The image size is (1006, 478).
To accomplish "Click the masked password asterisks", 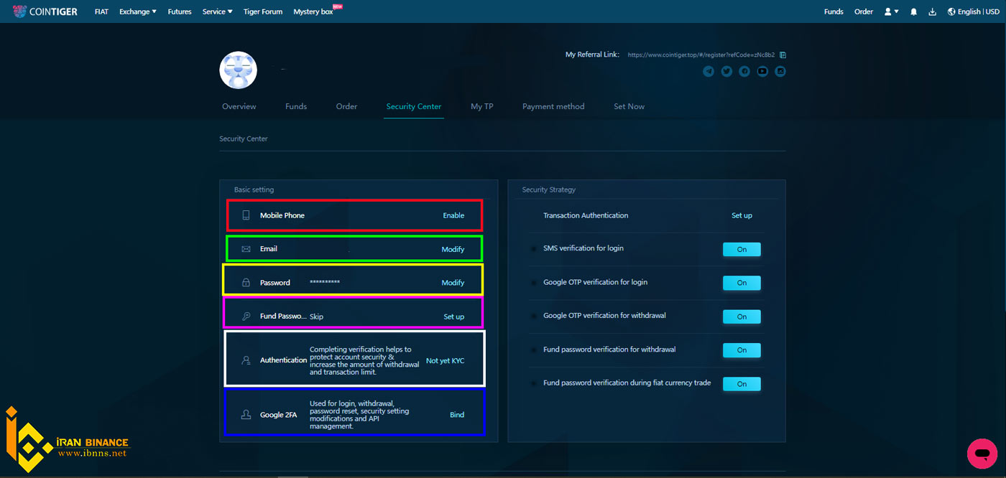I will (x=325, y=283).
